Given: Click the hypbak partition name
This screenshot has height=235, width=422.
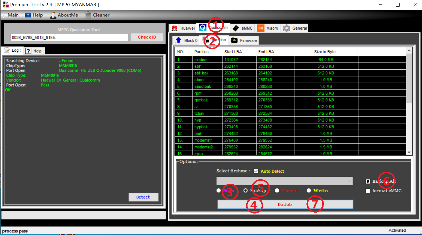Looking at the screenshot, I should point(201,127).
